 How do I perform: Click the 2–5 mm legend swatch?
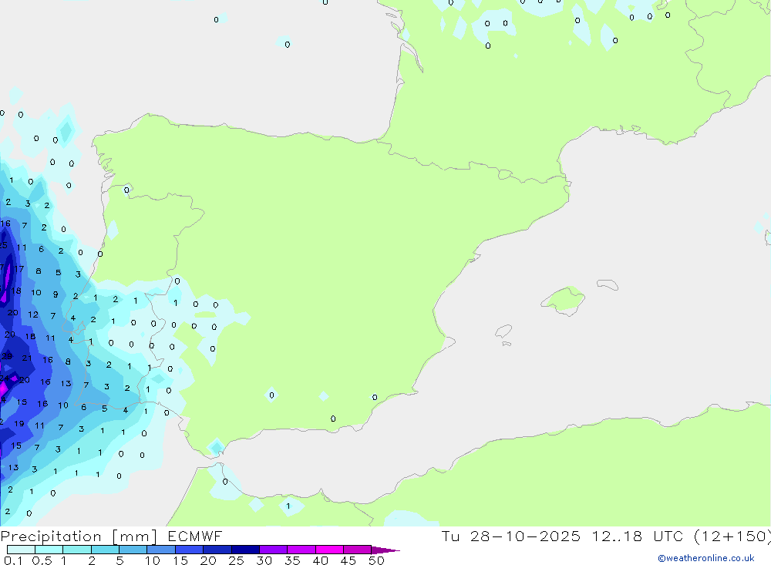(105, 550)
